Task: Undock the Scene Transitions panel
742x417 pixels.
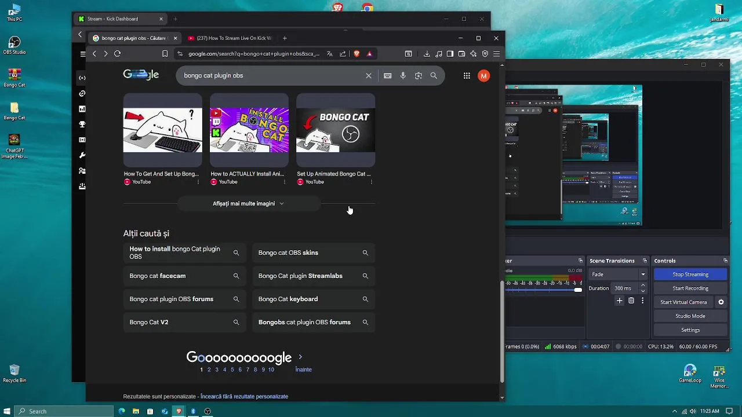Action: [645, 261]
